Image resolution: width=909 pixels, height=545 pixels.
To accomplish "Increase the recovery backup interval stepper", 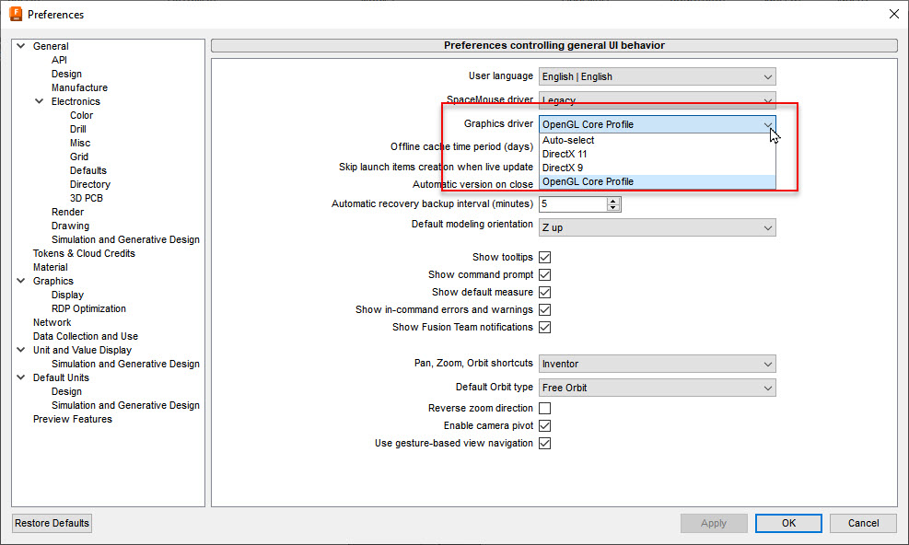I will [x=613, y=201].
